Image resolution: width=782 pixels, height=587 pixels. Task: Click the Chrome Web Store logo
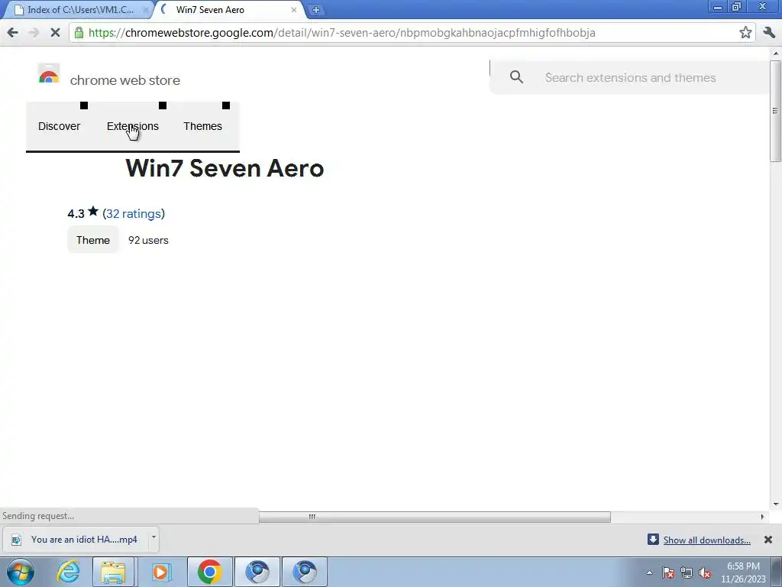(49, 74)
